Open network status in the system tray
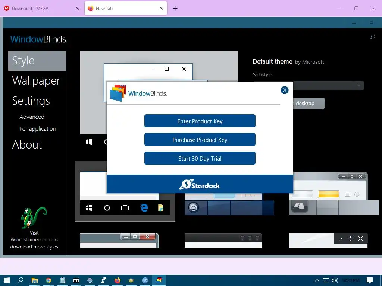Viewport: 382px width, 286px height. click(x=326, y=280)
